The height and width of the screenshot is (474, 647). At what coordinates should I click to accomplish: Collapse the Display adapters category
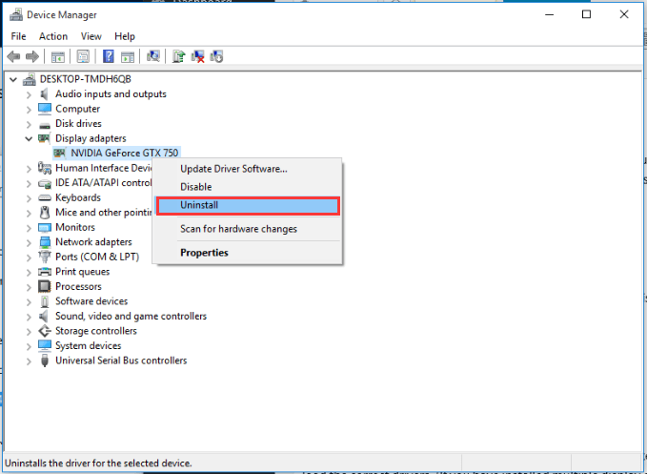coord(29,138)
